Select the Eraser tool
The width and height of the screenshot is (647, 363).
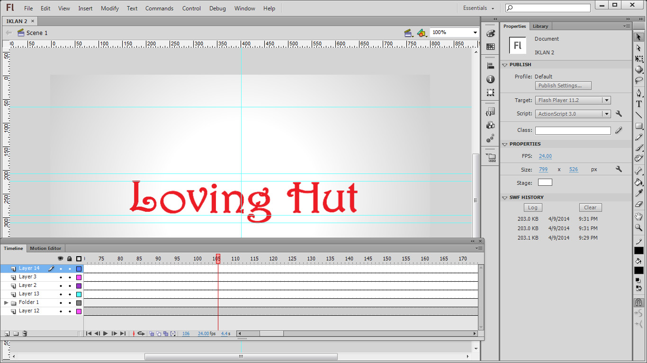[x=638, y=204]
